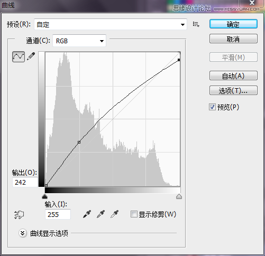Expand 曲线显示选项 curve display options
This screenshot has width=265, height=256.
point(23,233)
